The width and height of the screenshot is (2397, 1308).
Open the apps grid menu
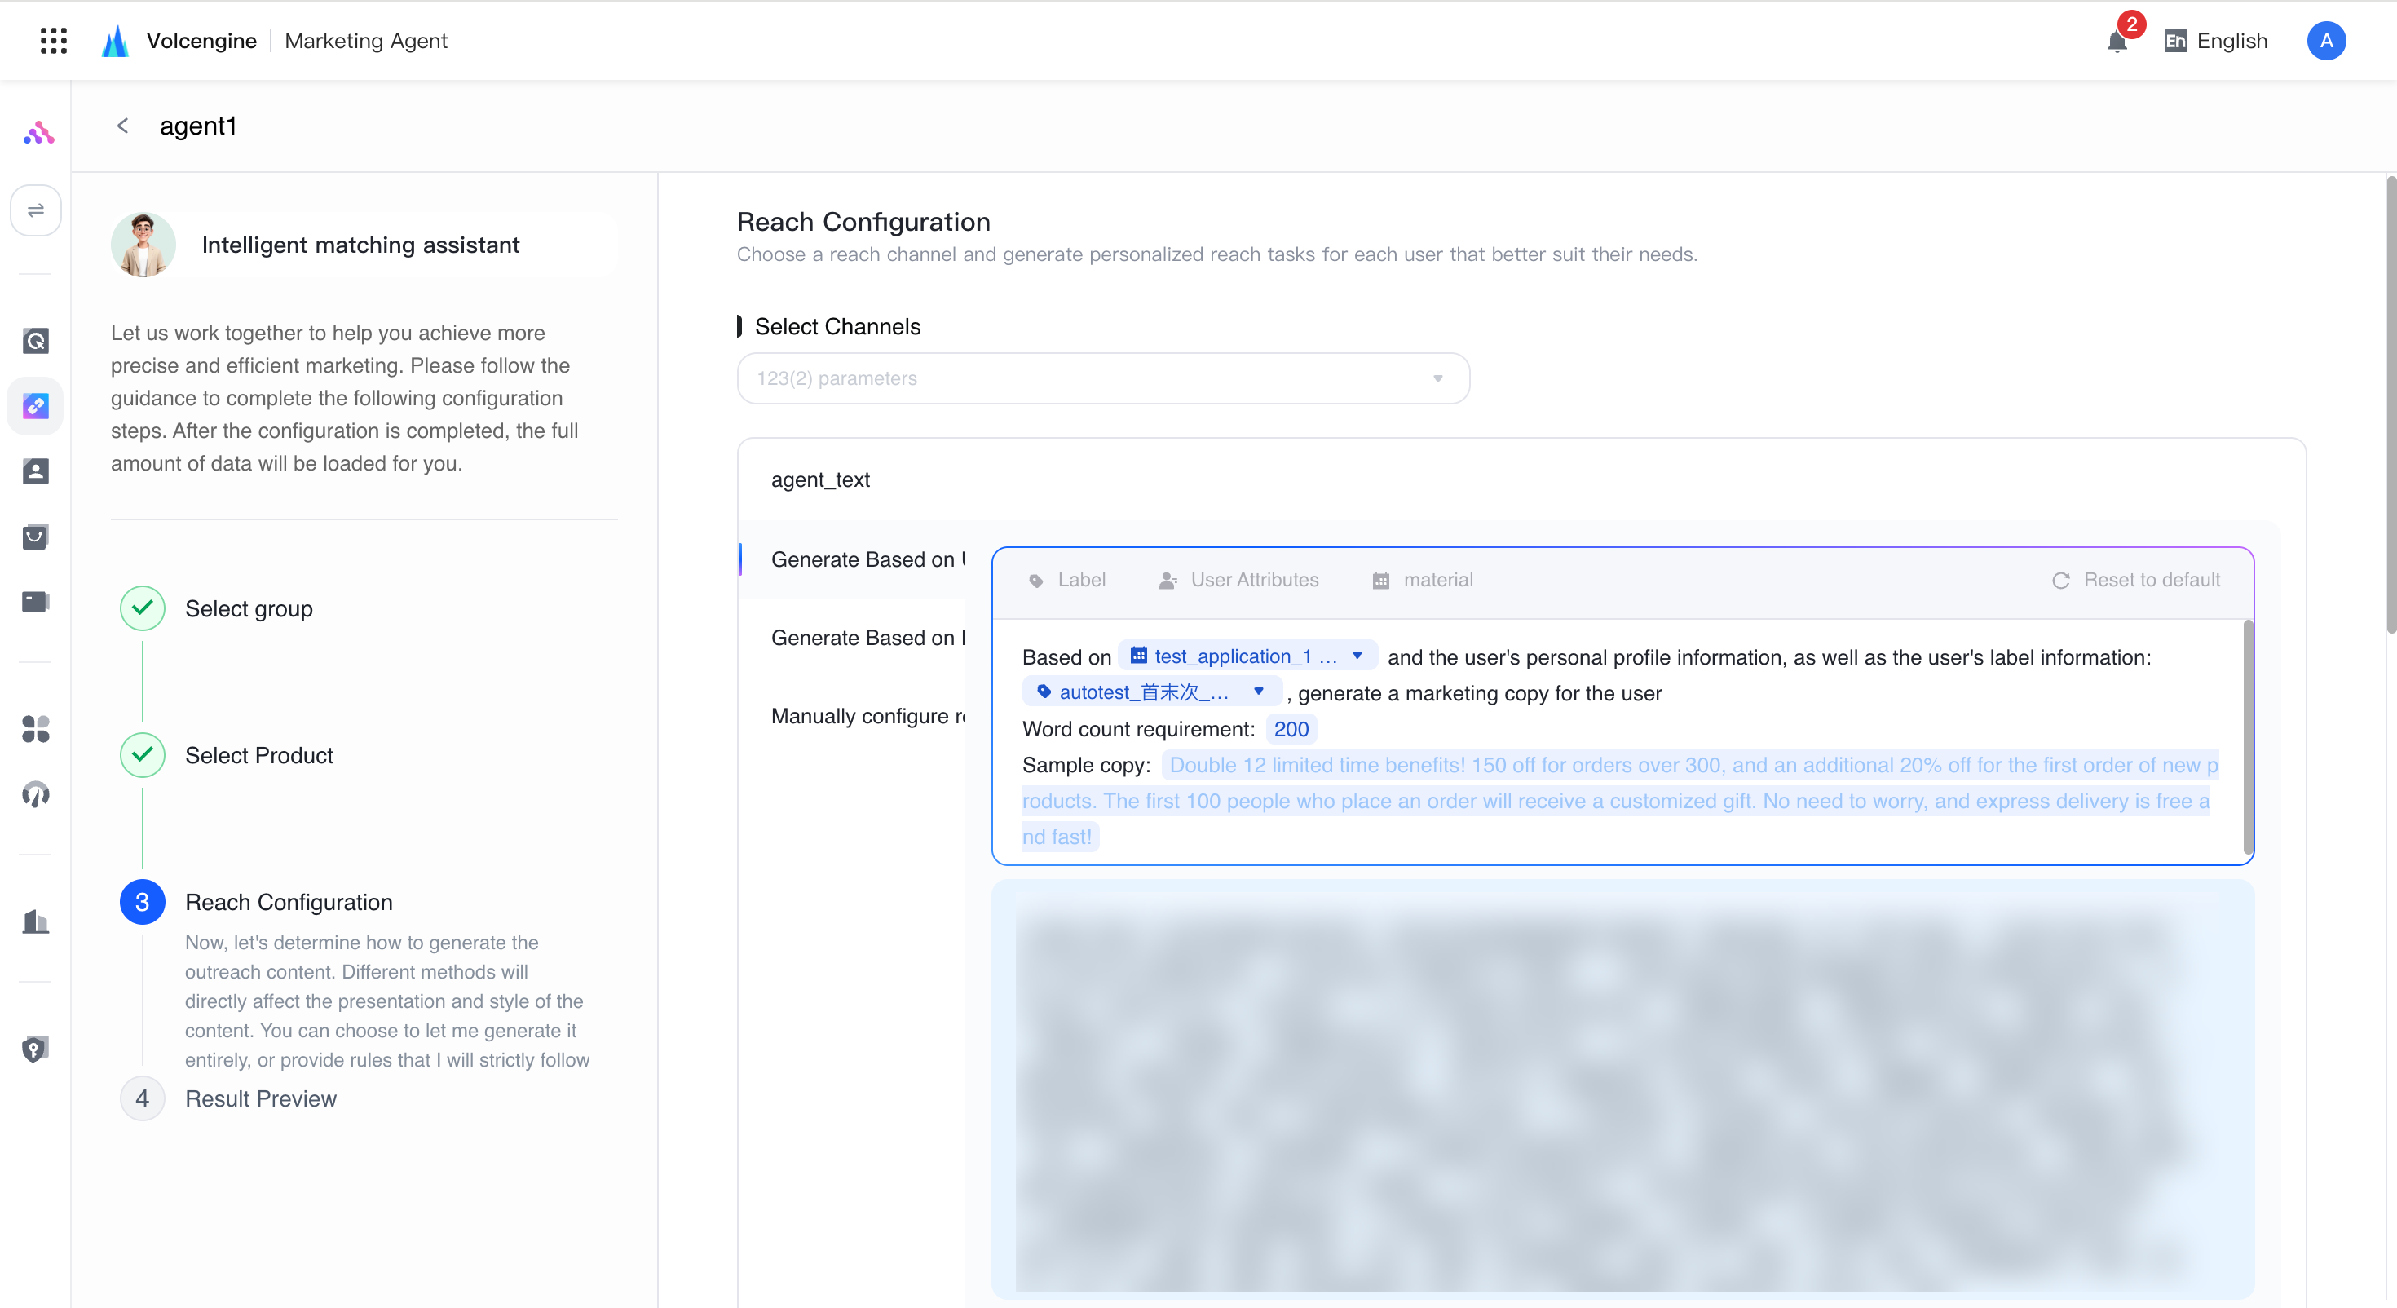(54, 41)
